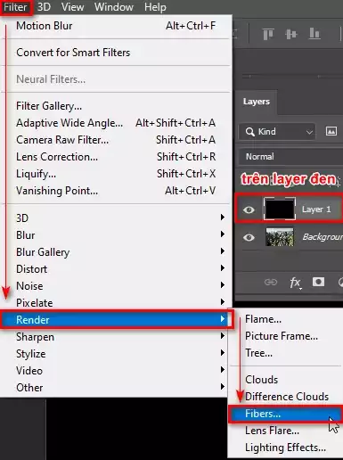Click the Background layer name
Viewport: 343px width, 460px height.
click(323, 237)
